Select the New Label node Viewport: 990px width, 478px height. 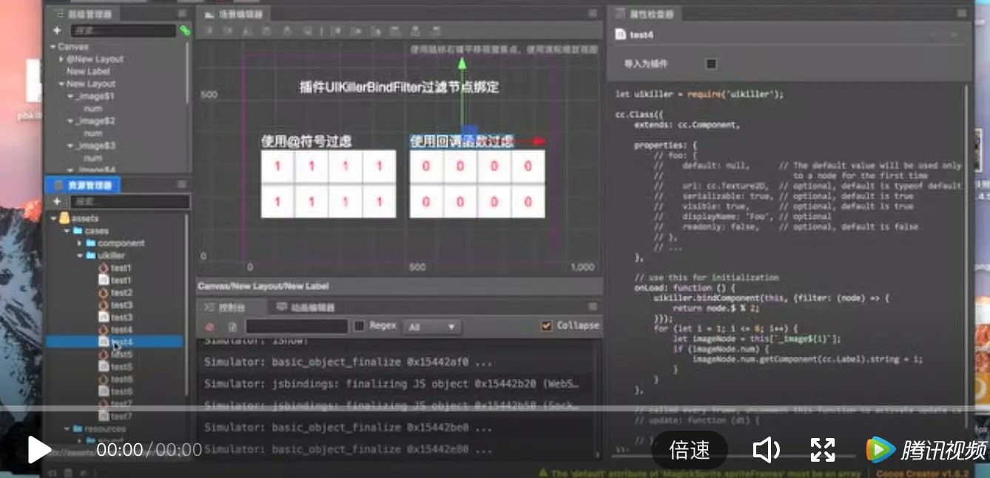coord(88,72)
